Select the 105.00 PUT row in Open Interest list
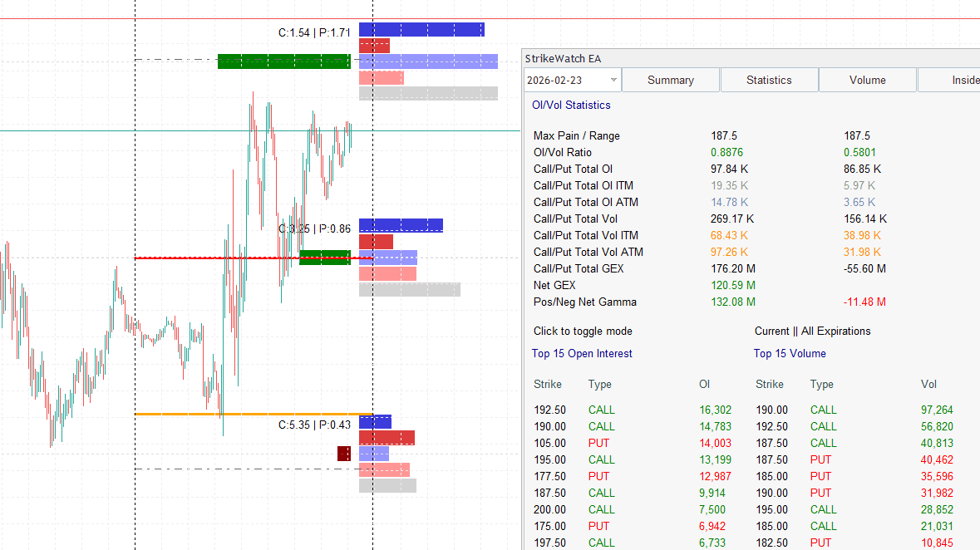The height and width of the screenshot is (550, 980). click(x=582, y=443)
